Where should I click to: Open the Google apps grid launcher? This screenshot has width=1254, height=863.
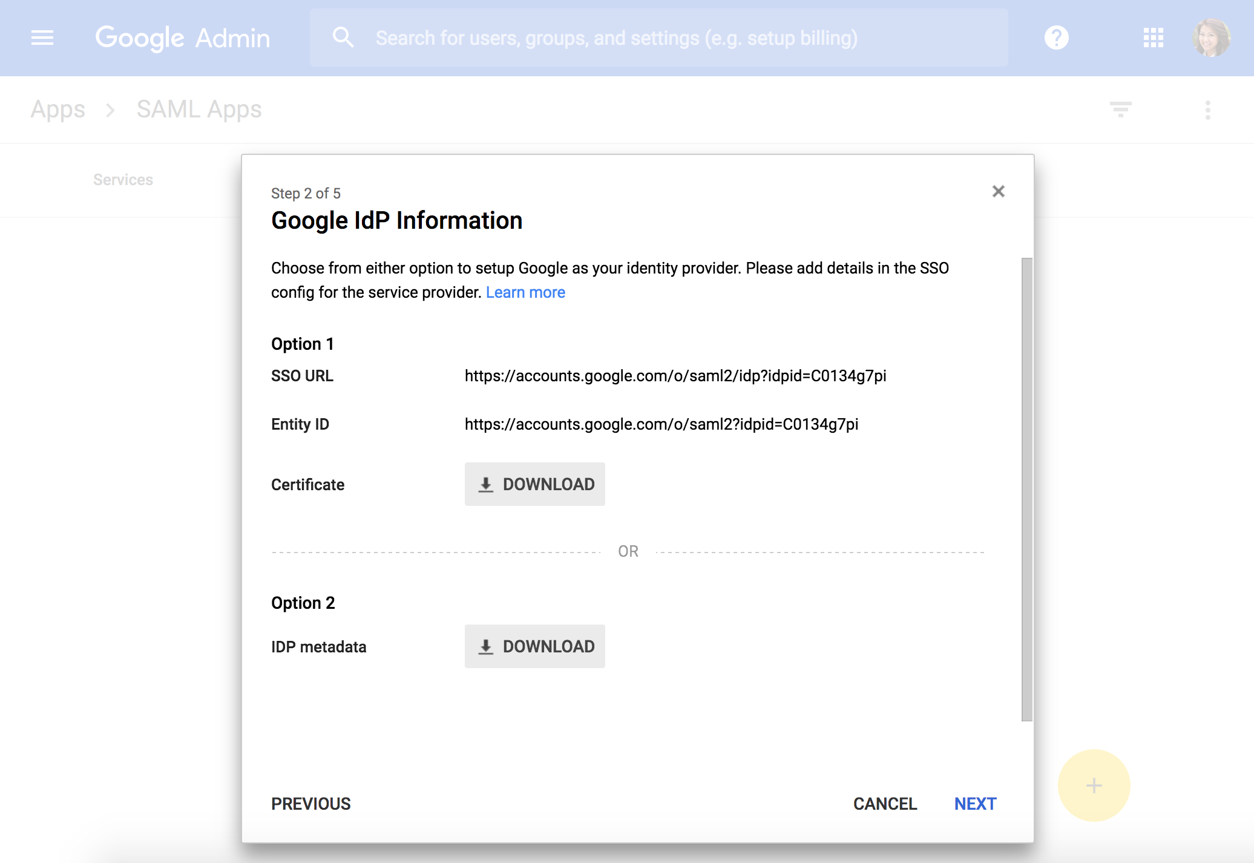(1153, 38)
